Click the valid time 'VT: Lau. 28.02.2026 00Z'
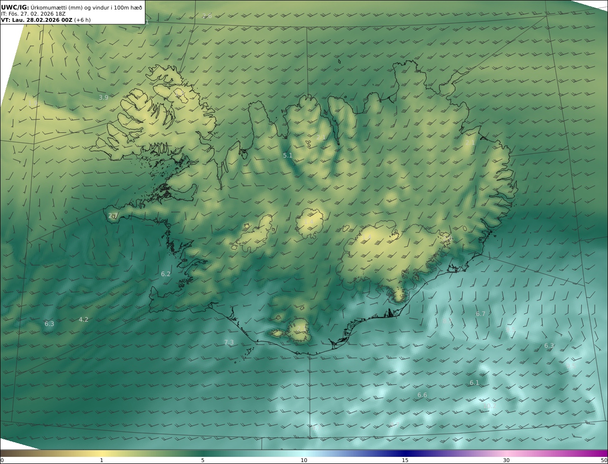Viewport: 608px width, 464px height. pos(37,20)
